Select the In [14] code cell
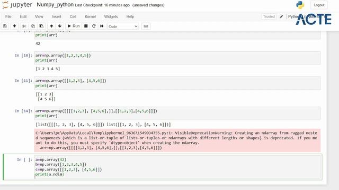Image resolution: width=339 pixels, height=190 pixels. [177, 113]
